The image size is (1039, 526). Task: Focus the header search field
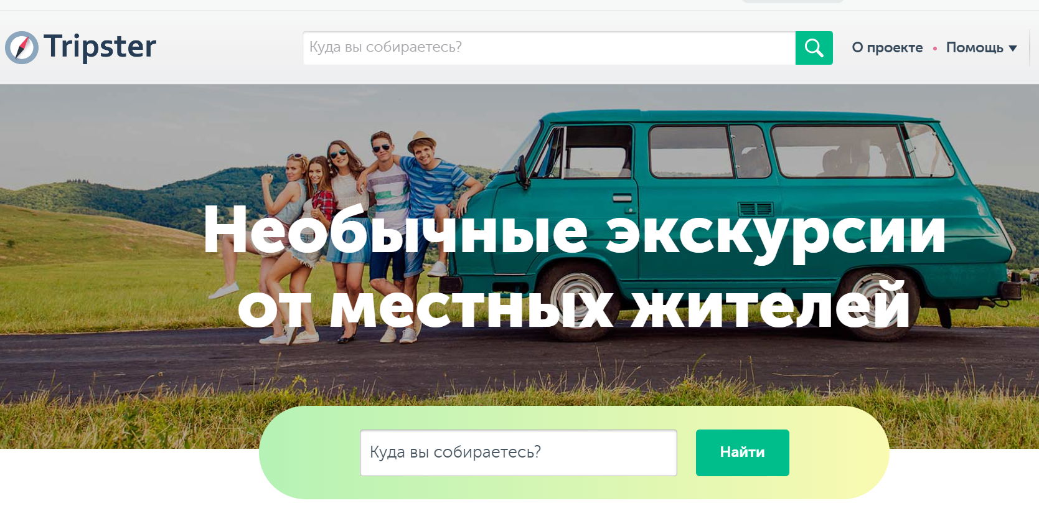point(548,48)
